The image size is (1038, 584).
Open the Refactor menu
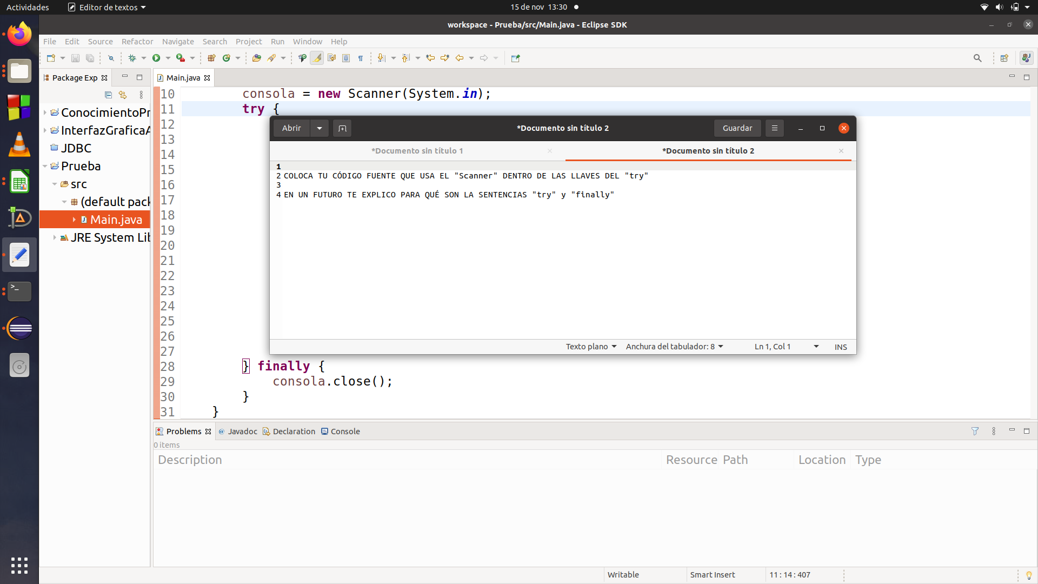137,42
